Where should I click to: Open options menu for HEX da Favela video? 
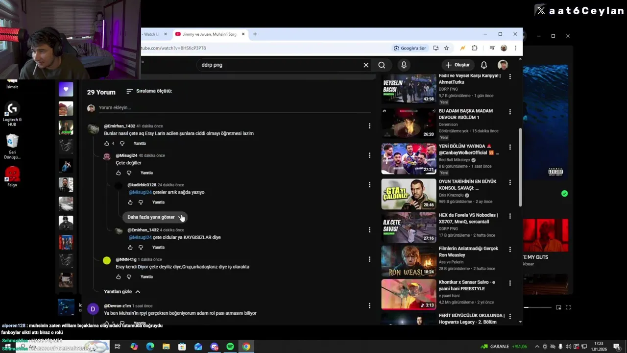(x=510, y=216)
